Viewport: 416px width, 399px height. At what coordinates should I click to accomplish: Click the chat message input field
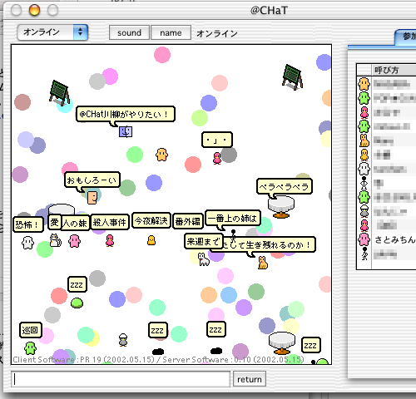pos(121,379)
